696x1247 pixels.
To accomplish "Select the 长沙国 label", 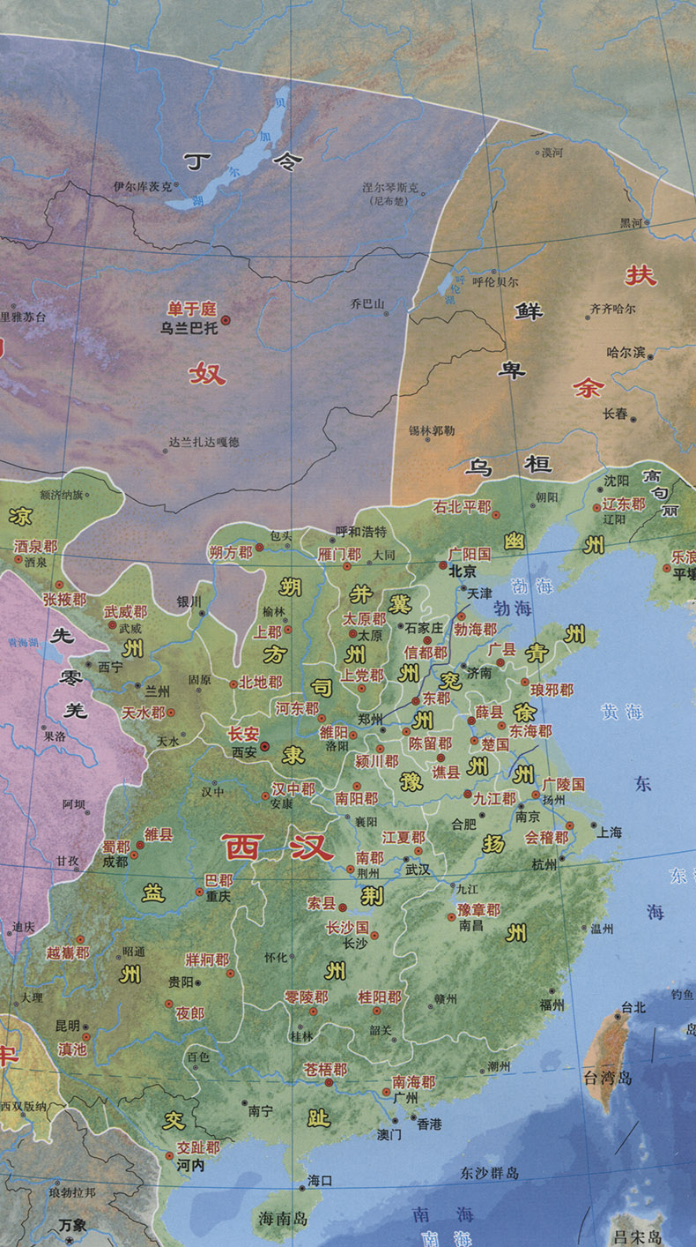I will pos(347,927).
